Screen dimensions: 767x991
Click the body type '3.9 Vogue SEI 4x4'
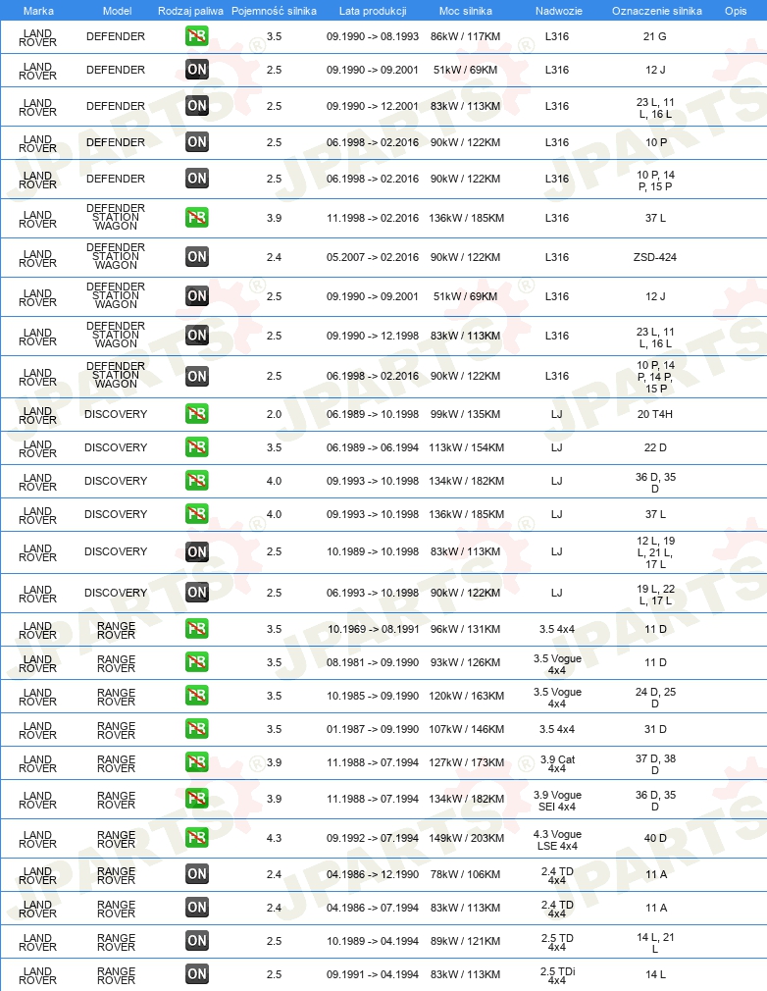(557, 801)
